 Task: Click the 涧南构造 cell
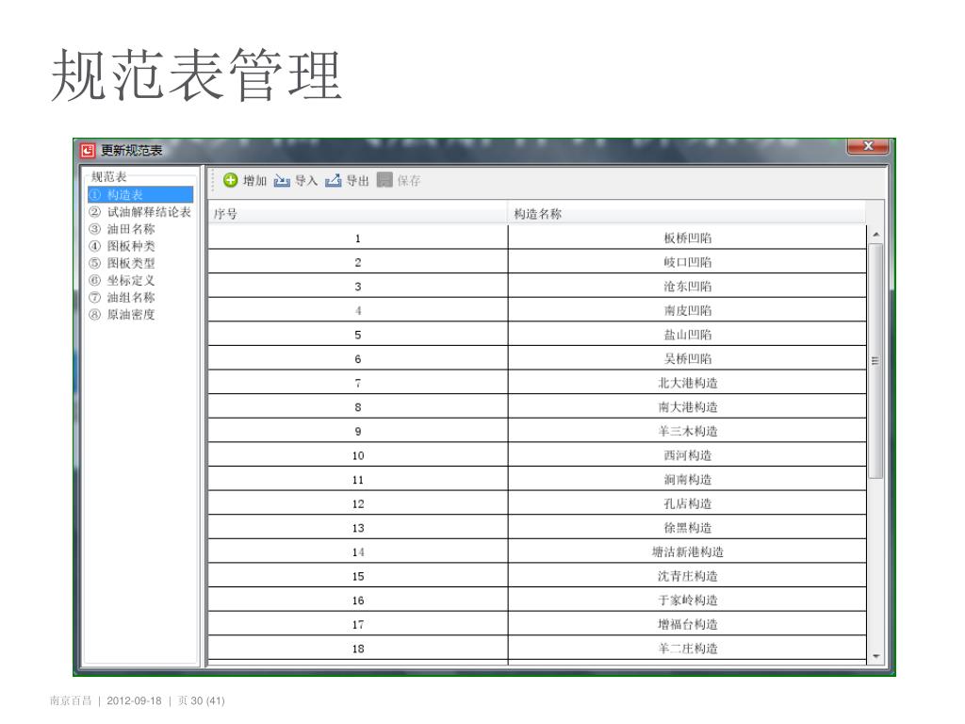tap(687, 479)
